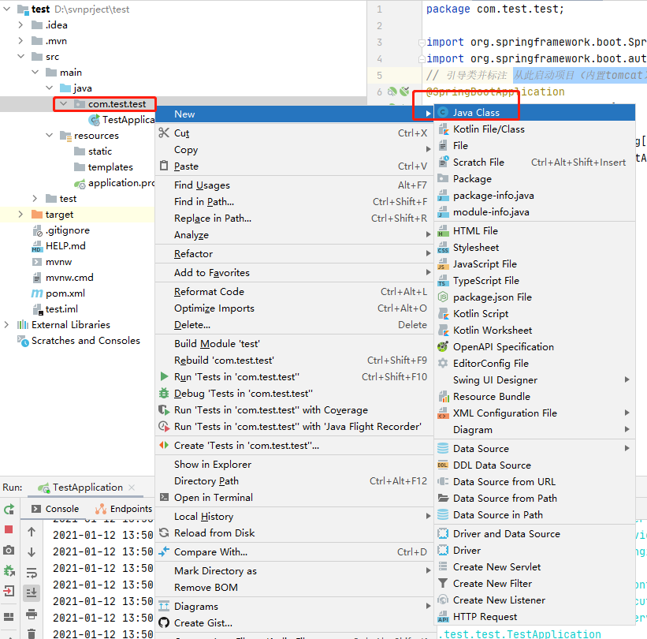
Task: Click the Open in Terminal icon
Action: click(164, 497)
